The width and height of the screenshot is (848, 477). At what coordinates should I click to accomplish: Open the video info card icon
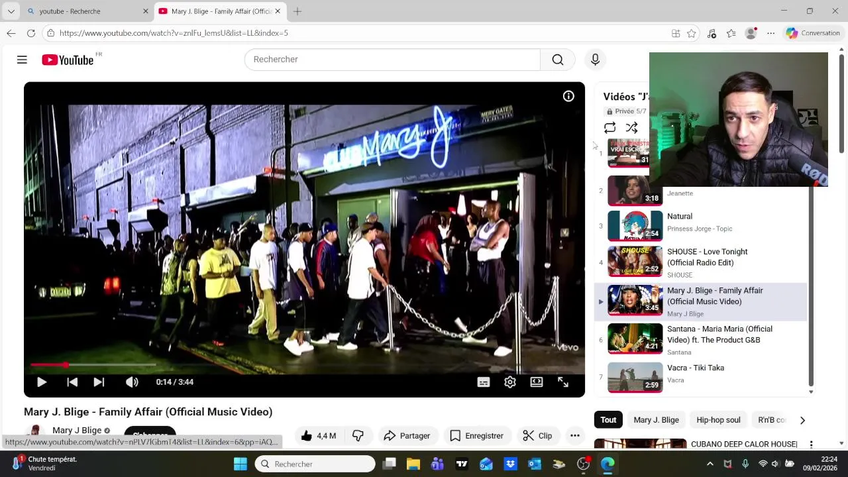pyautogui.click(x=568, y=96)
